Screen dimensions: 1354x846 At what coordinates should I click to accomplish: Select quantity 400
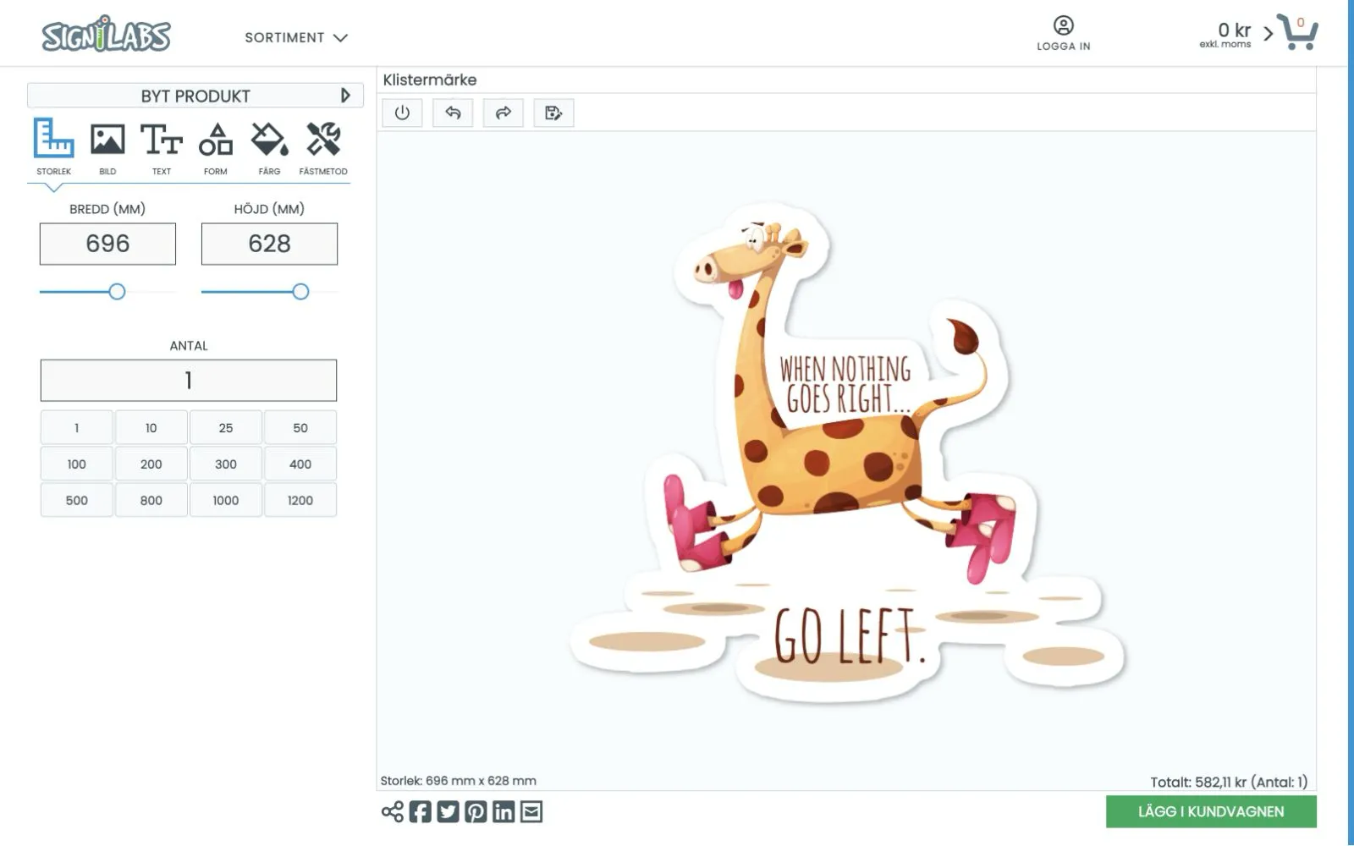coord(300,464)
